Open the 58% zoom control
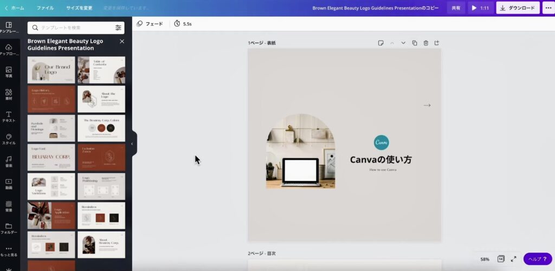This screenshot has height=271, width=555. [x=485, y=259]
